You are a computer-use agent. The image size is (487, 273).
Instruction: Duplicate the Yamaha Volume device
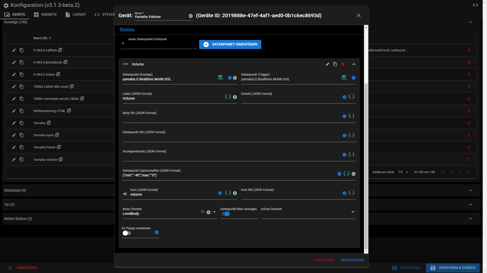(22, 160)
